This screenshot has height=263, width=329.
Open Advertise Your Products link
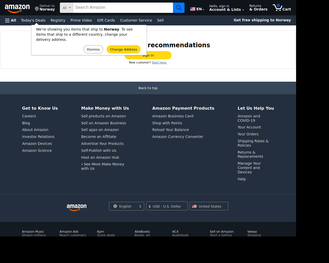pyautogui.click(x=102, y=144)
